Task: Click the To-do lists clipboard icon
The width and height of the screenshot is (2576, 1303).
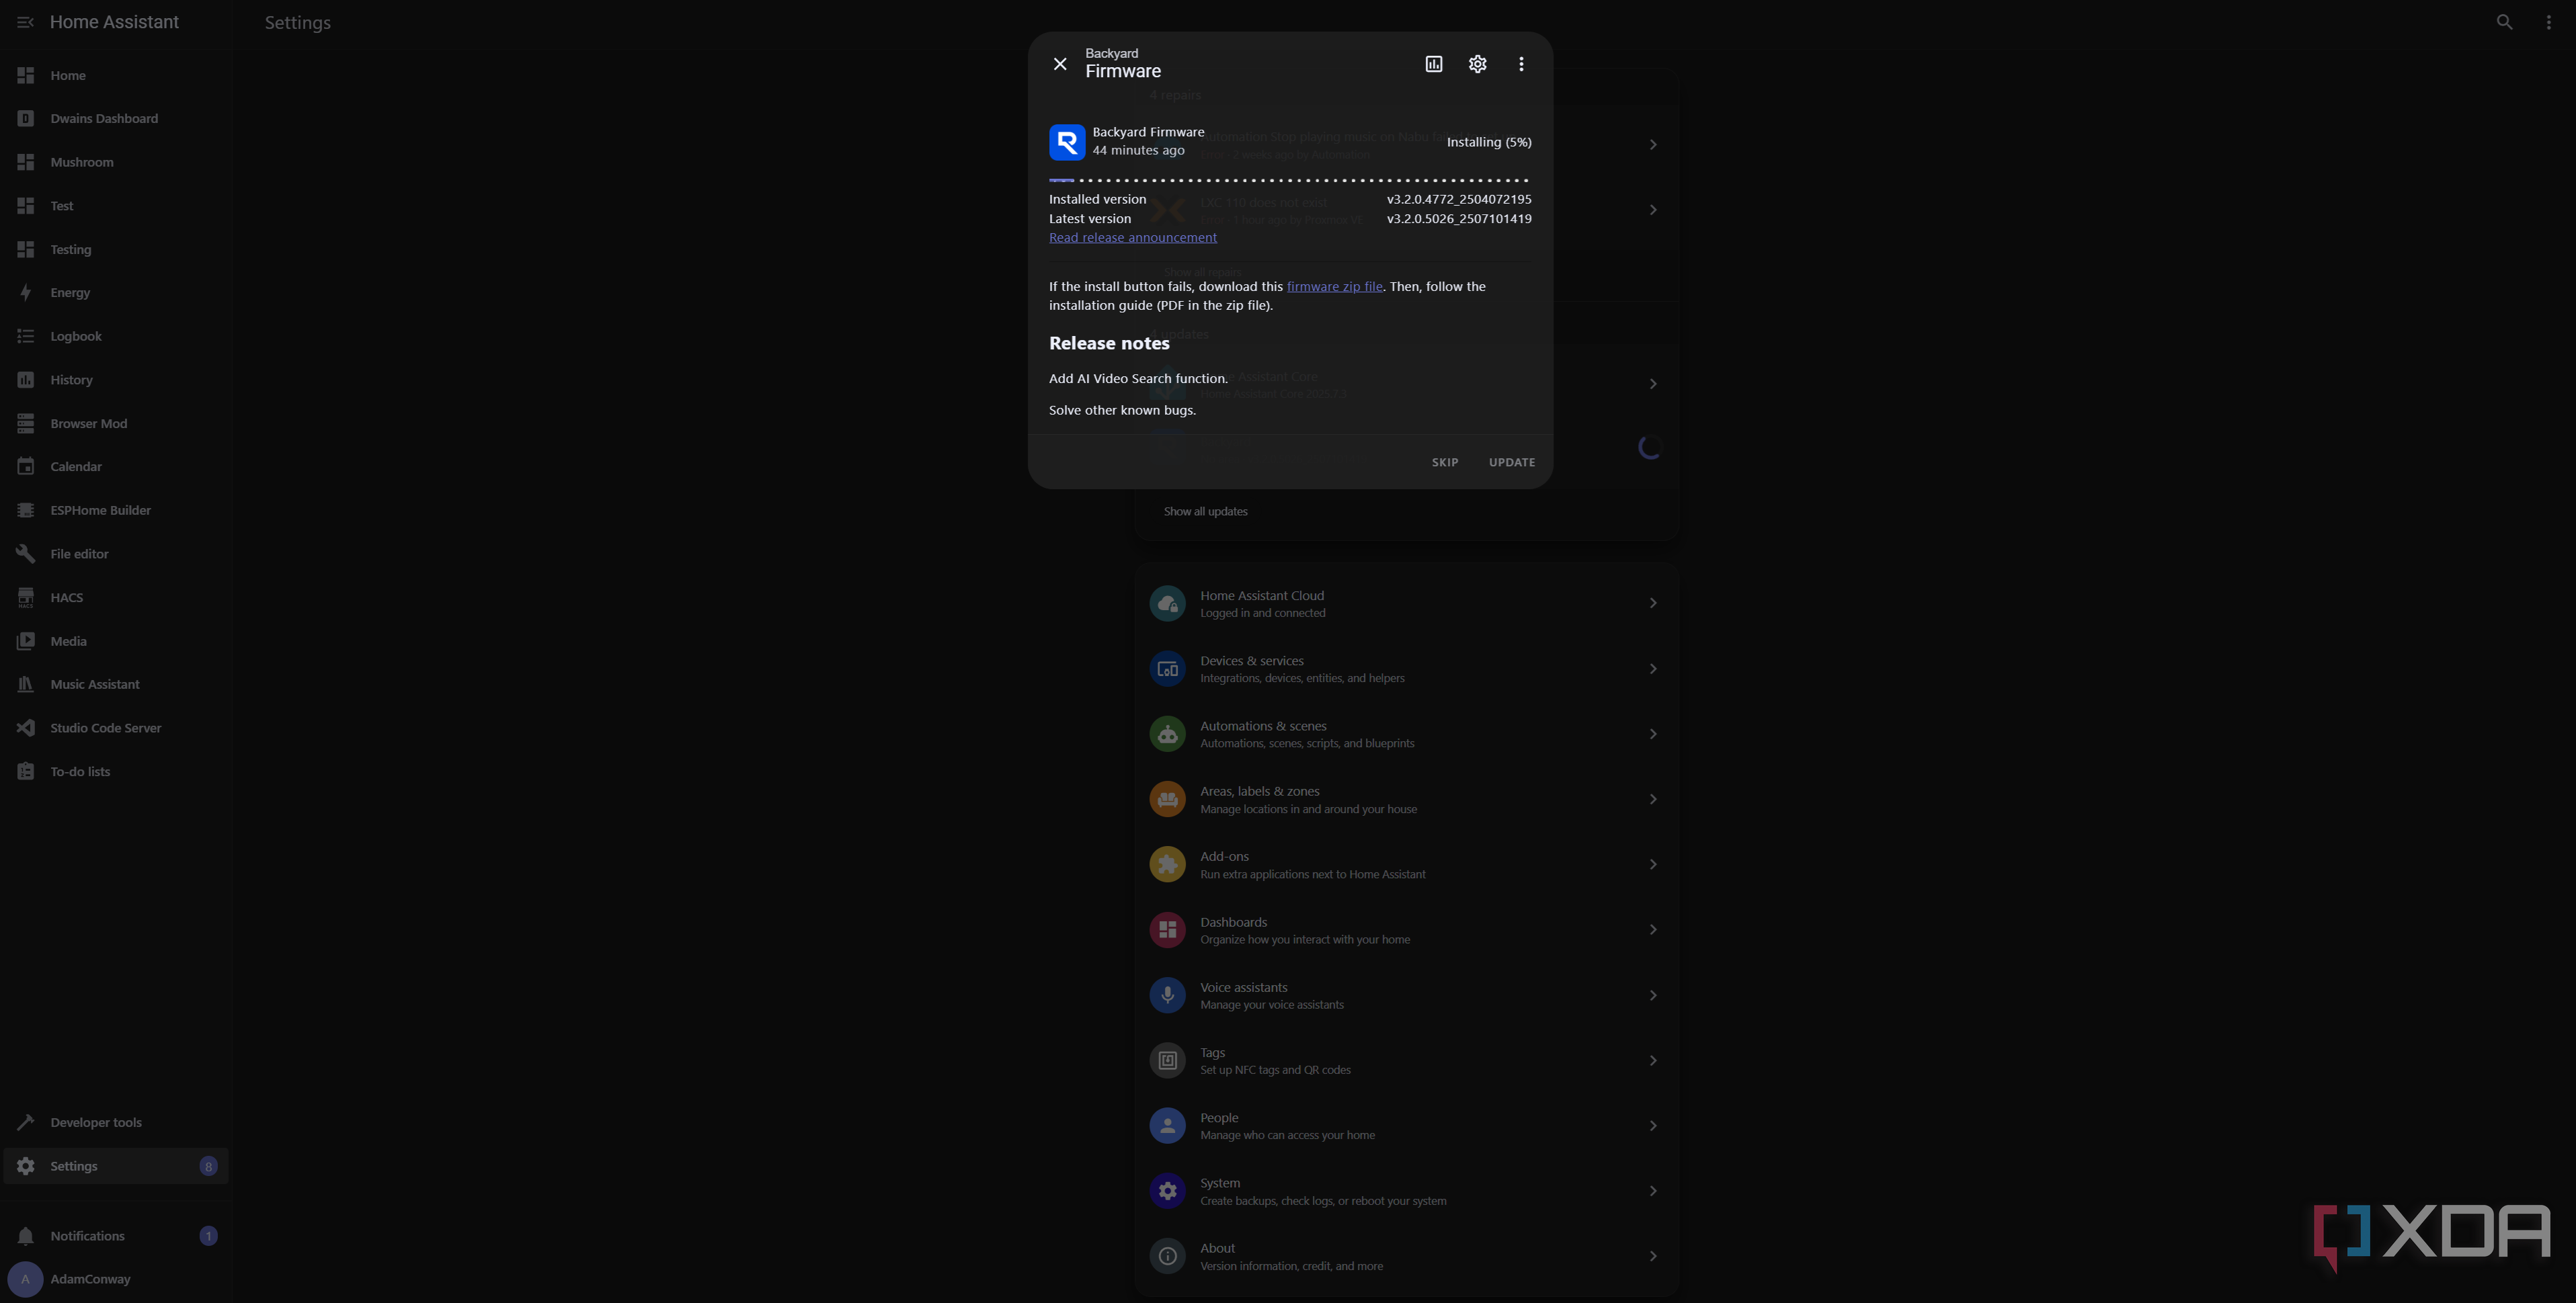Action: click(26, 771)
